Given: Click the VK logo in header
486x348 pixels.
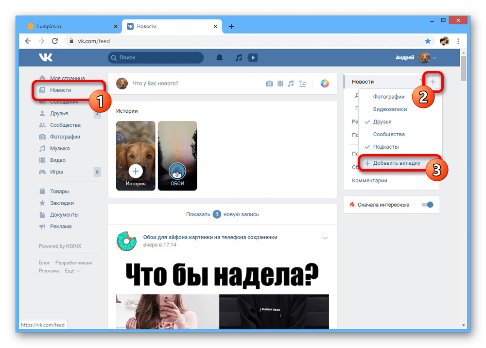Looking at the screenshot, I should 46,58.
